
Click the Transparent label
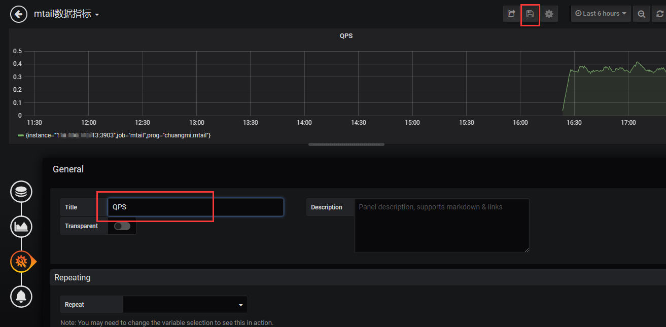pos(82,226)
